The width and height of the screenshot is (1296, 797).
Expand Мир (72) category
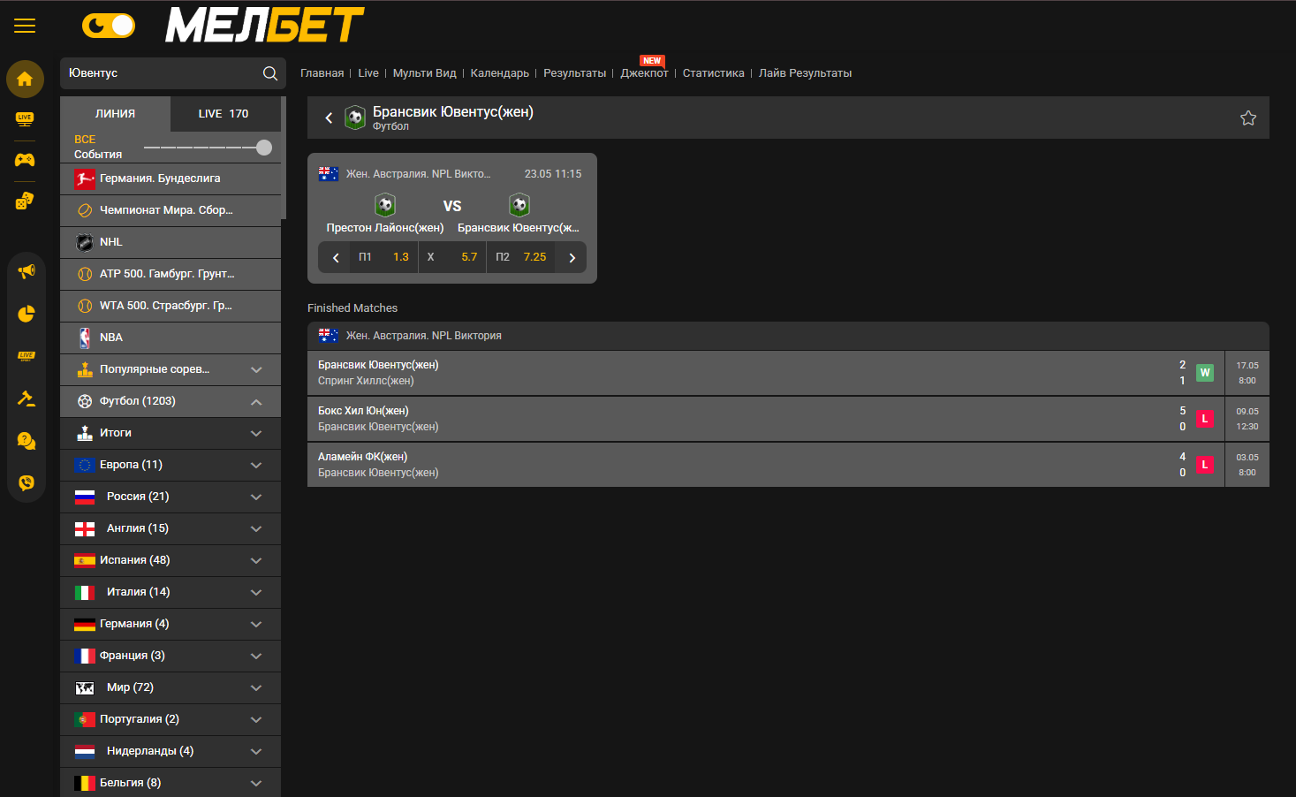[171, 687]
